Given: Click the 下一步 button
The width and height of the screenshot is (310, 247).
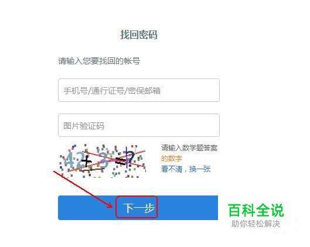Looking at the screenshot, I should 138,208.
